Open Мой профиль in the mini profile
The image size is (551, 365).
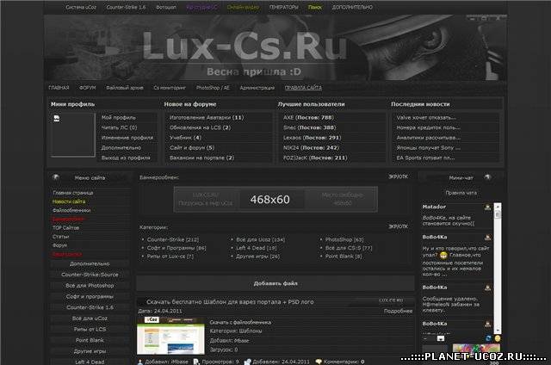point(119,118)
